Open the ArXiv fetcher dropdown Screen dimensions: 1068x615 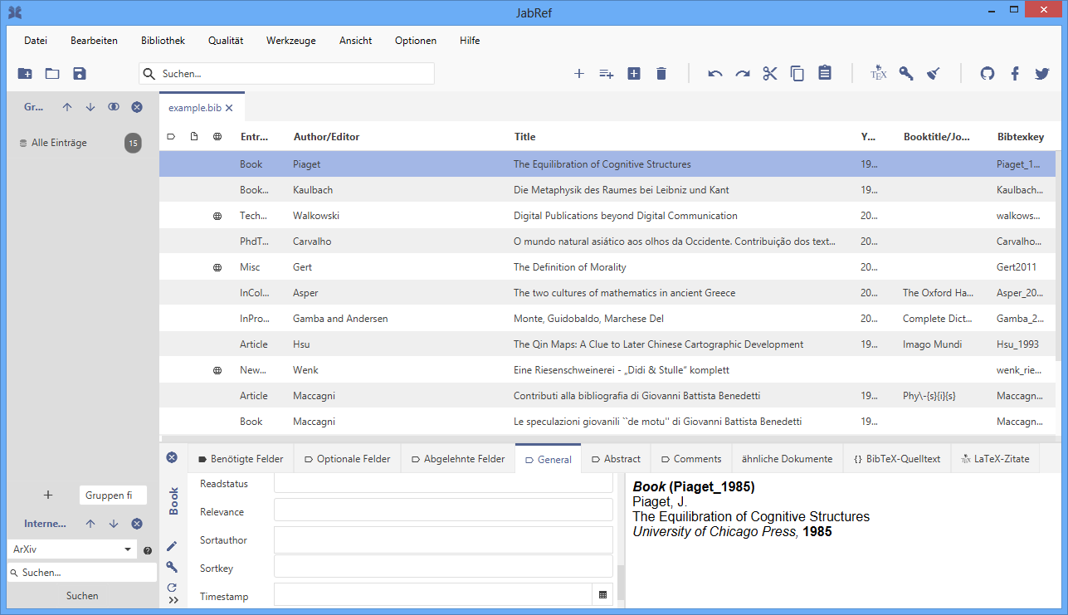(128, 549)
